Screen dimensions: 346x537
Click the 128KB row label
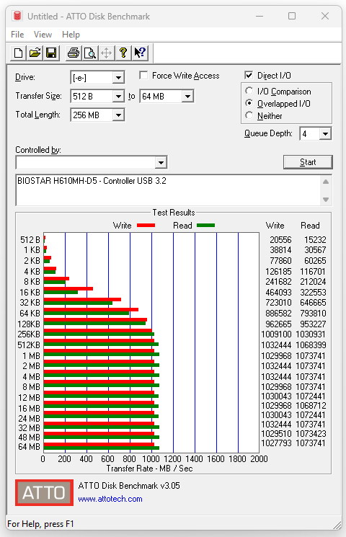coord(29,324)
